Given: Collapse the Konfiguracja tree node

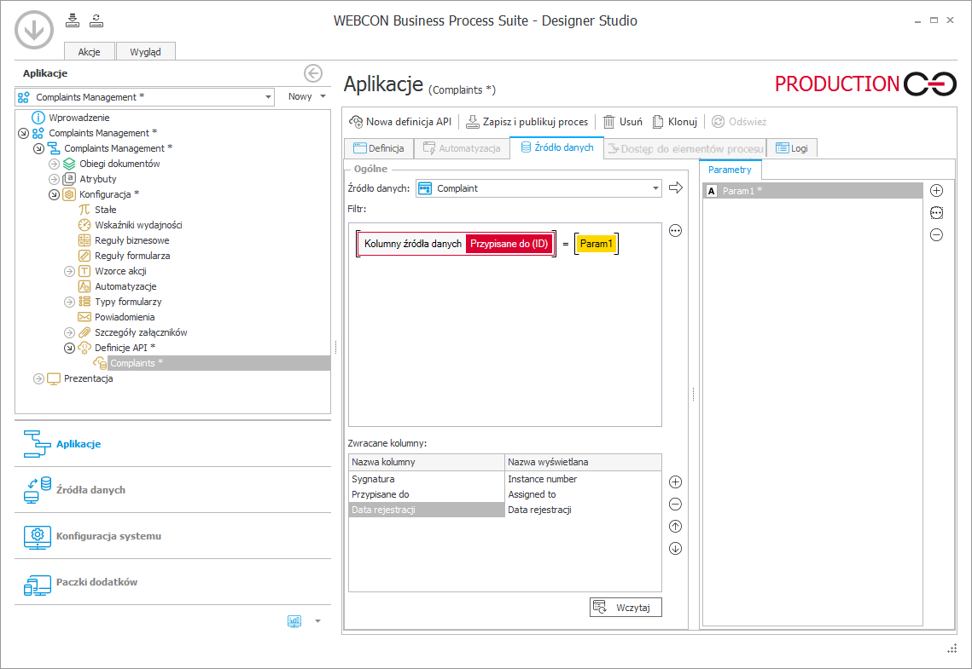Looking at the screenshot, I should click(54, 194).
